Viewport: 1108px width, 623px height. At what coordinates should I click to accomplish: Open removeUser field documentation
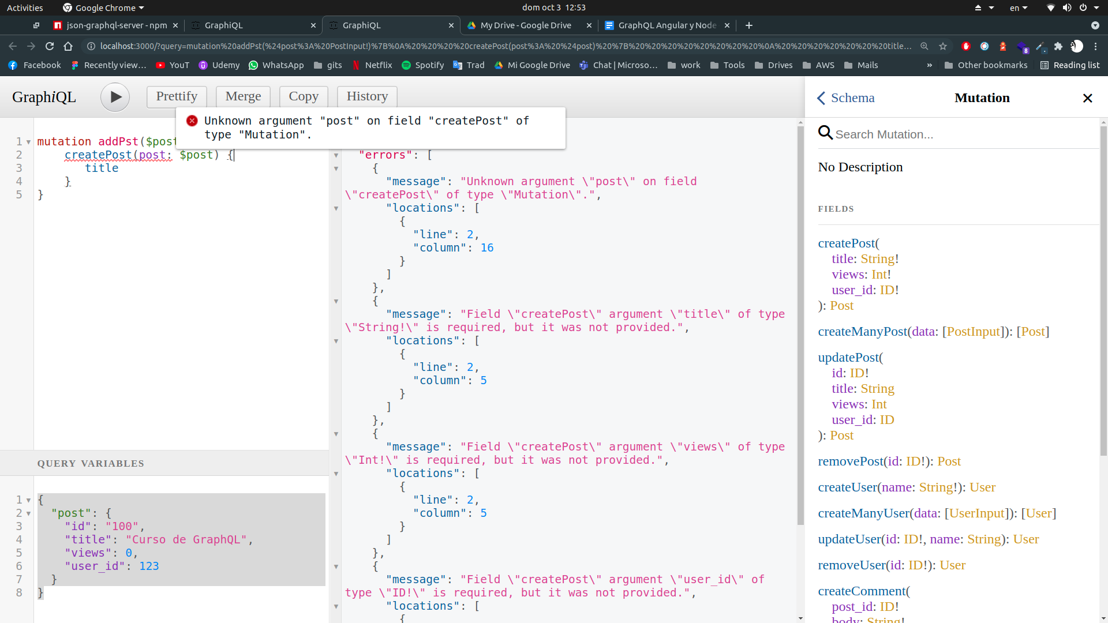pos(851,565)
